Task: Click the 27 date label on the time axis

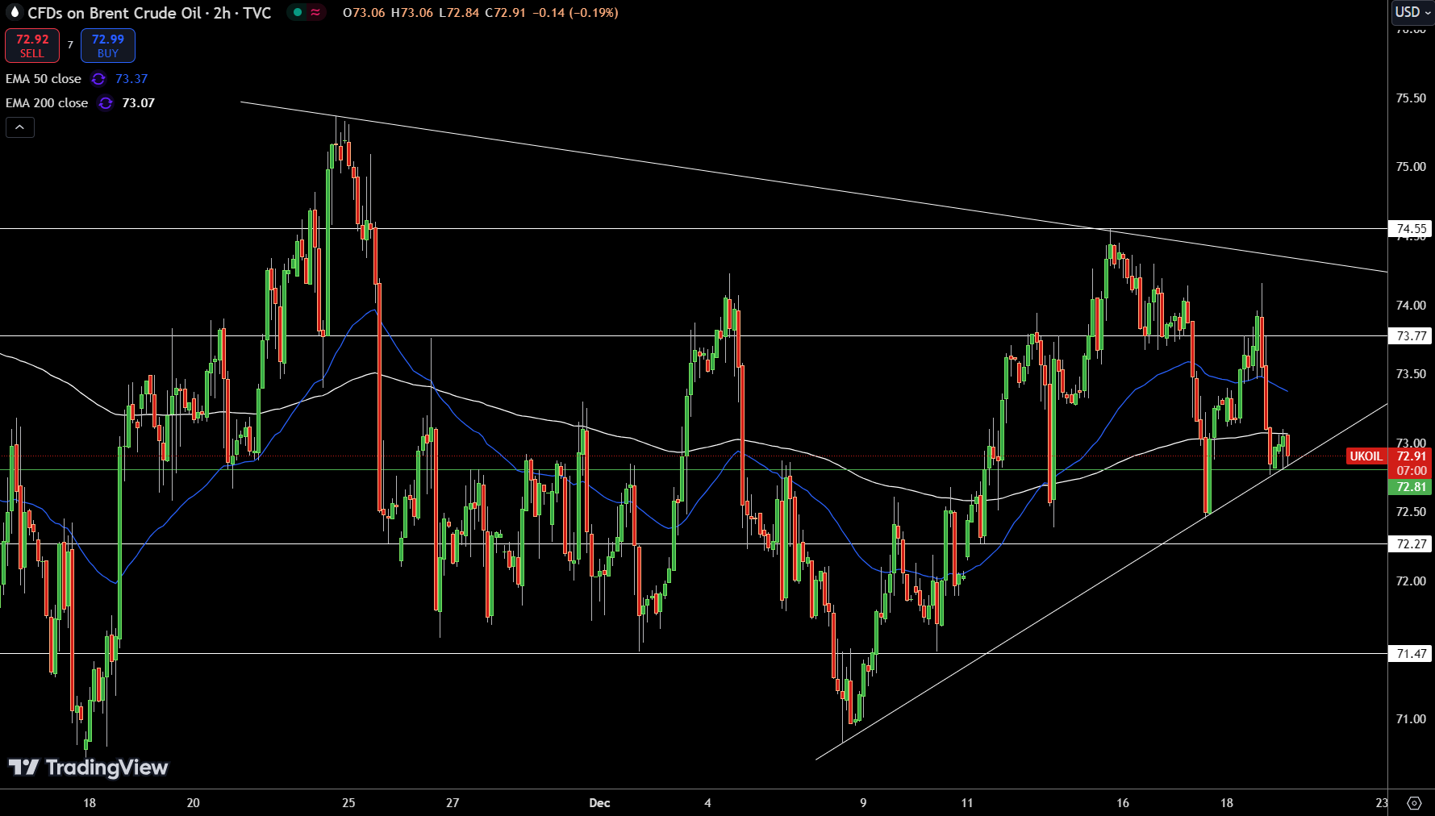Action: coord(453,803)
